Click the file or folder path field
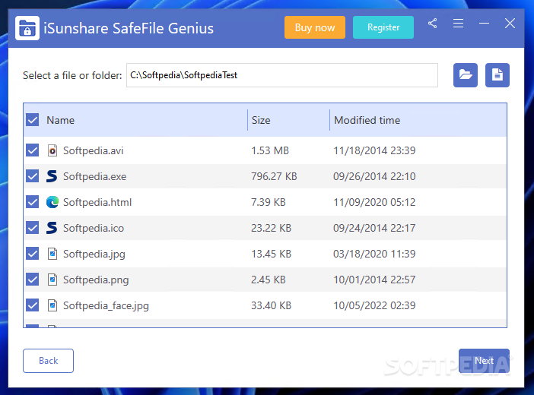Viewport: 534px width, 395px height. [x=282, y=75]
